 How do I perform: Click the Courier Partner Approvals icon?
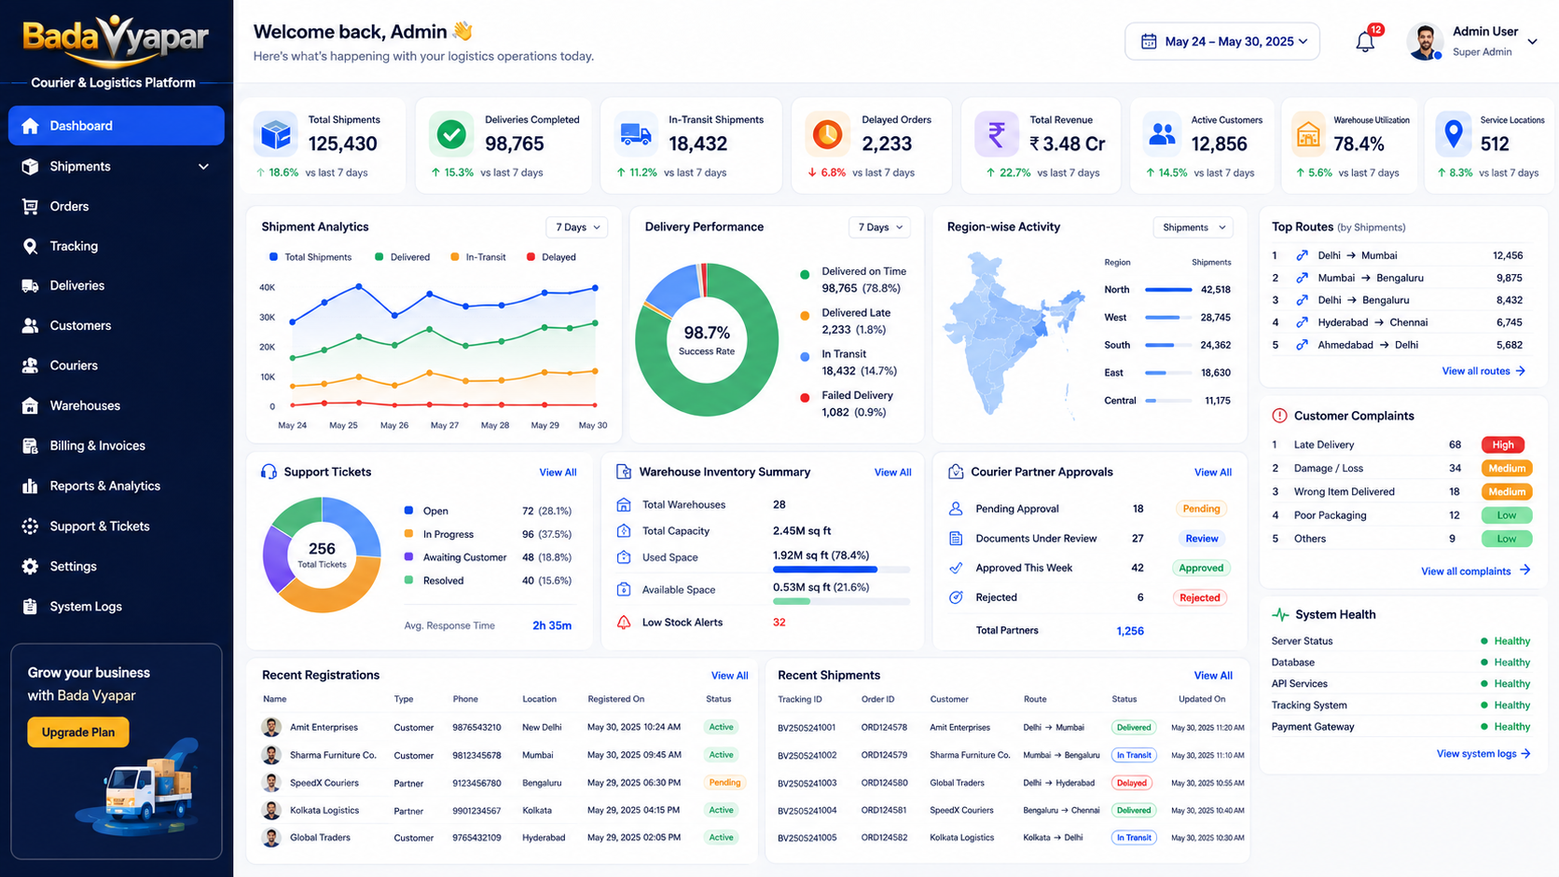(956, 472)
